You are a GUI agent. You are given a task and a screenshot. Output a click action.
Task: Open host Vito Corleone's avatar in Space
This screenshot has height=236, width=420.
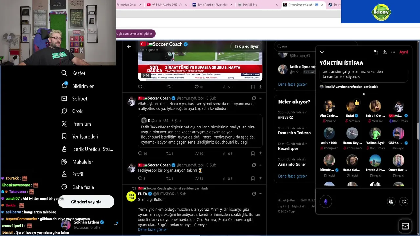tap(329, 106)
